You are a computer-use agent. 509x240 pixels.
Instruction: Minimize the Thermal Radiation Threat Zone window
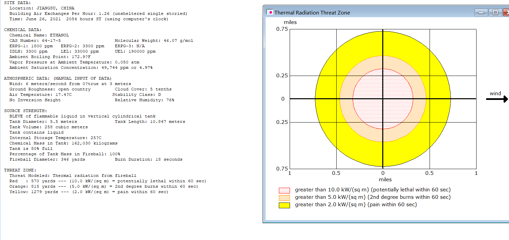tap(481, 12)
